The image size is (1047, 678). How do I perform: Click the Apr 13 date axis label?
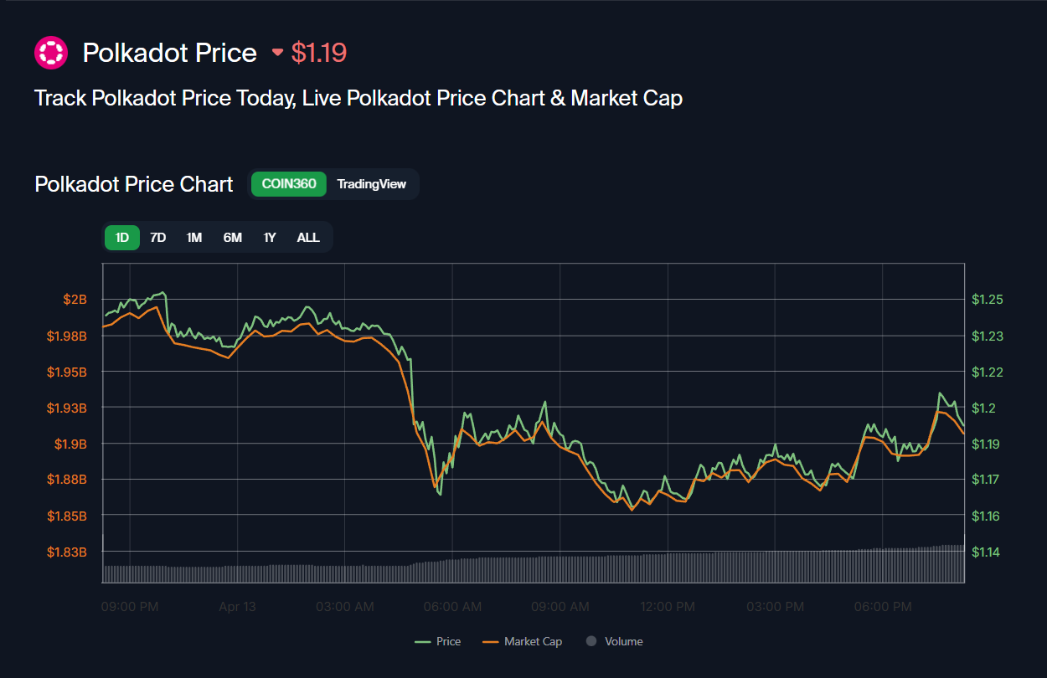pyautogui.click(x=237, y=607)
